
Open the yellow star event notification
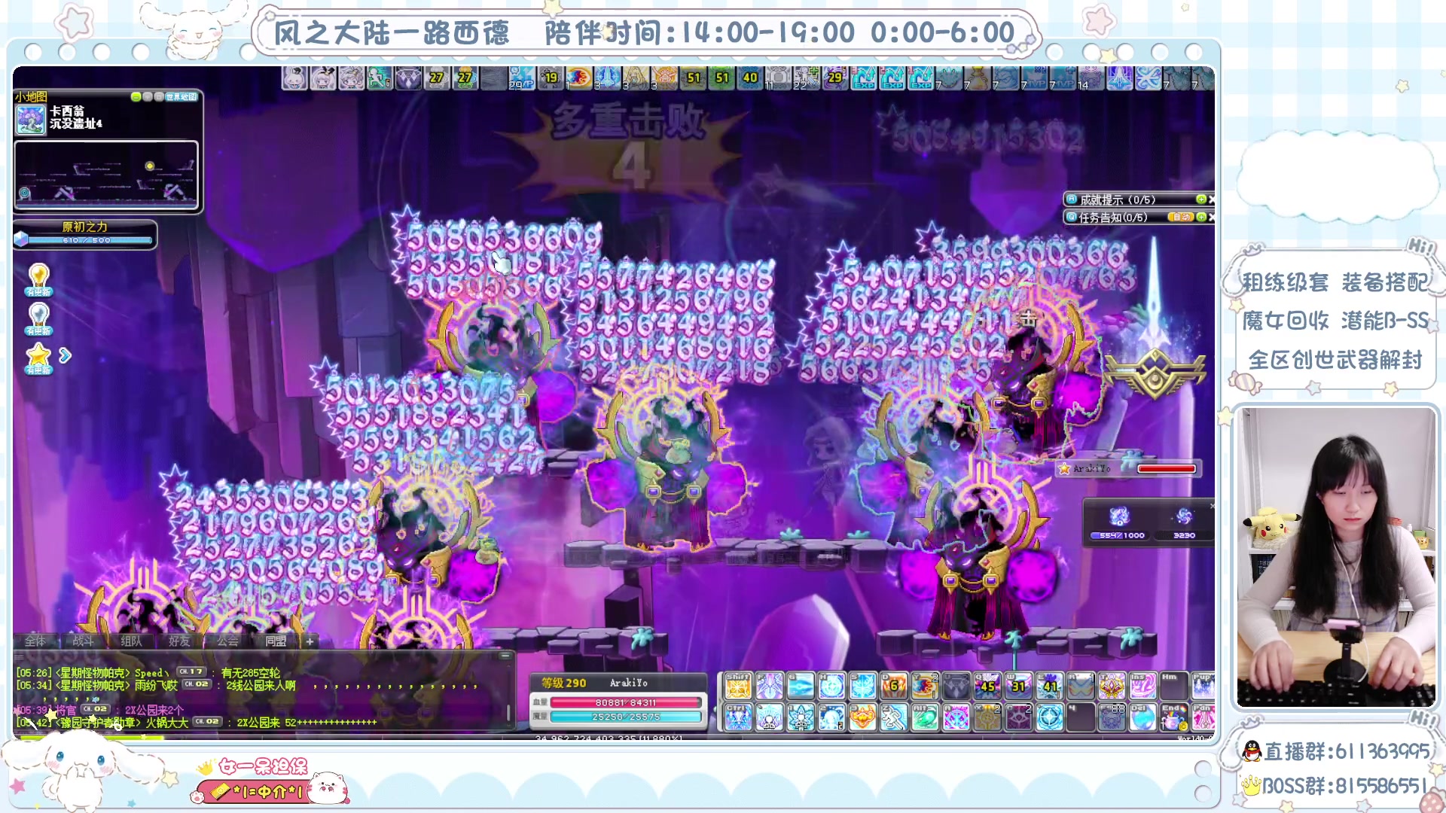tap(38, 358)
